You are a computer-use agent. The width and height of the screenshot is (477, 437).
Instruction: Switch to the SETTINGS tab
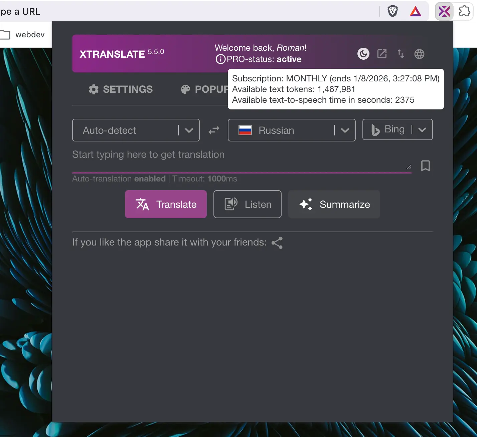tap(121, 89)
